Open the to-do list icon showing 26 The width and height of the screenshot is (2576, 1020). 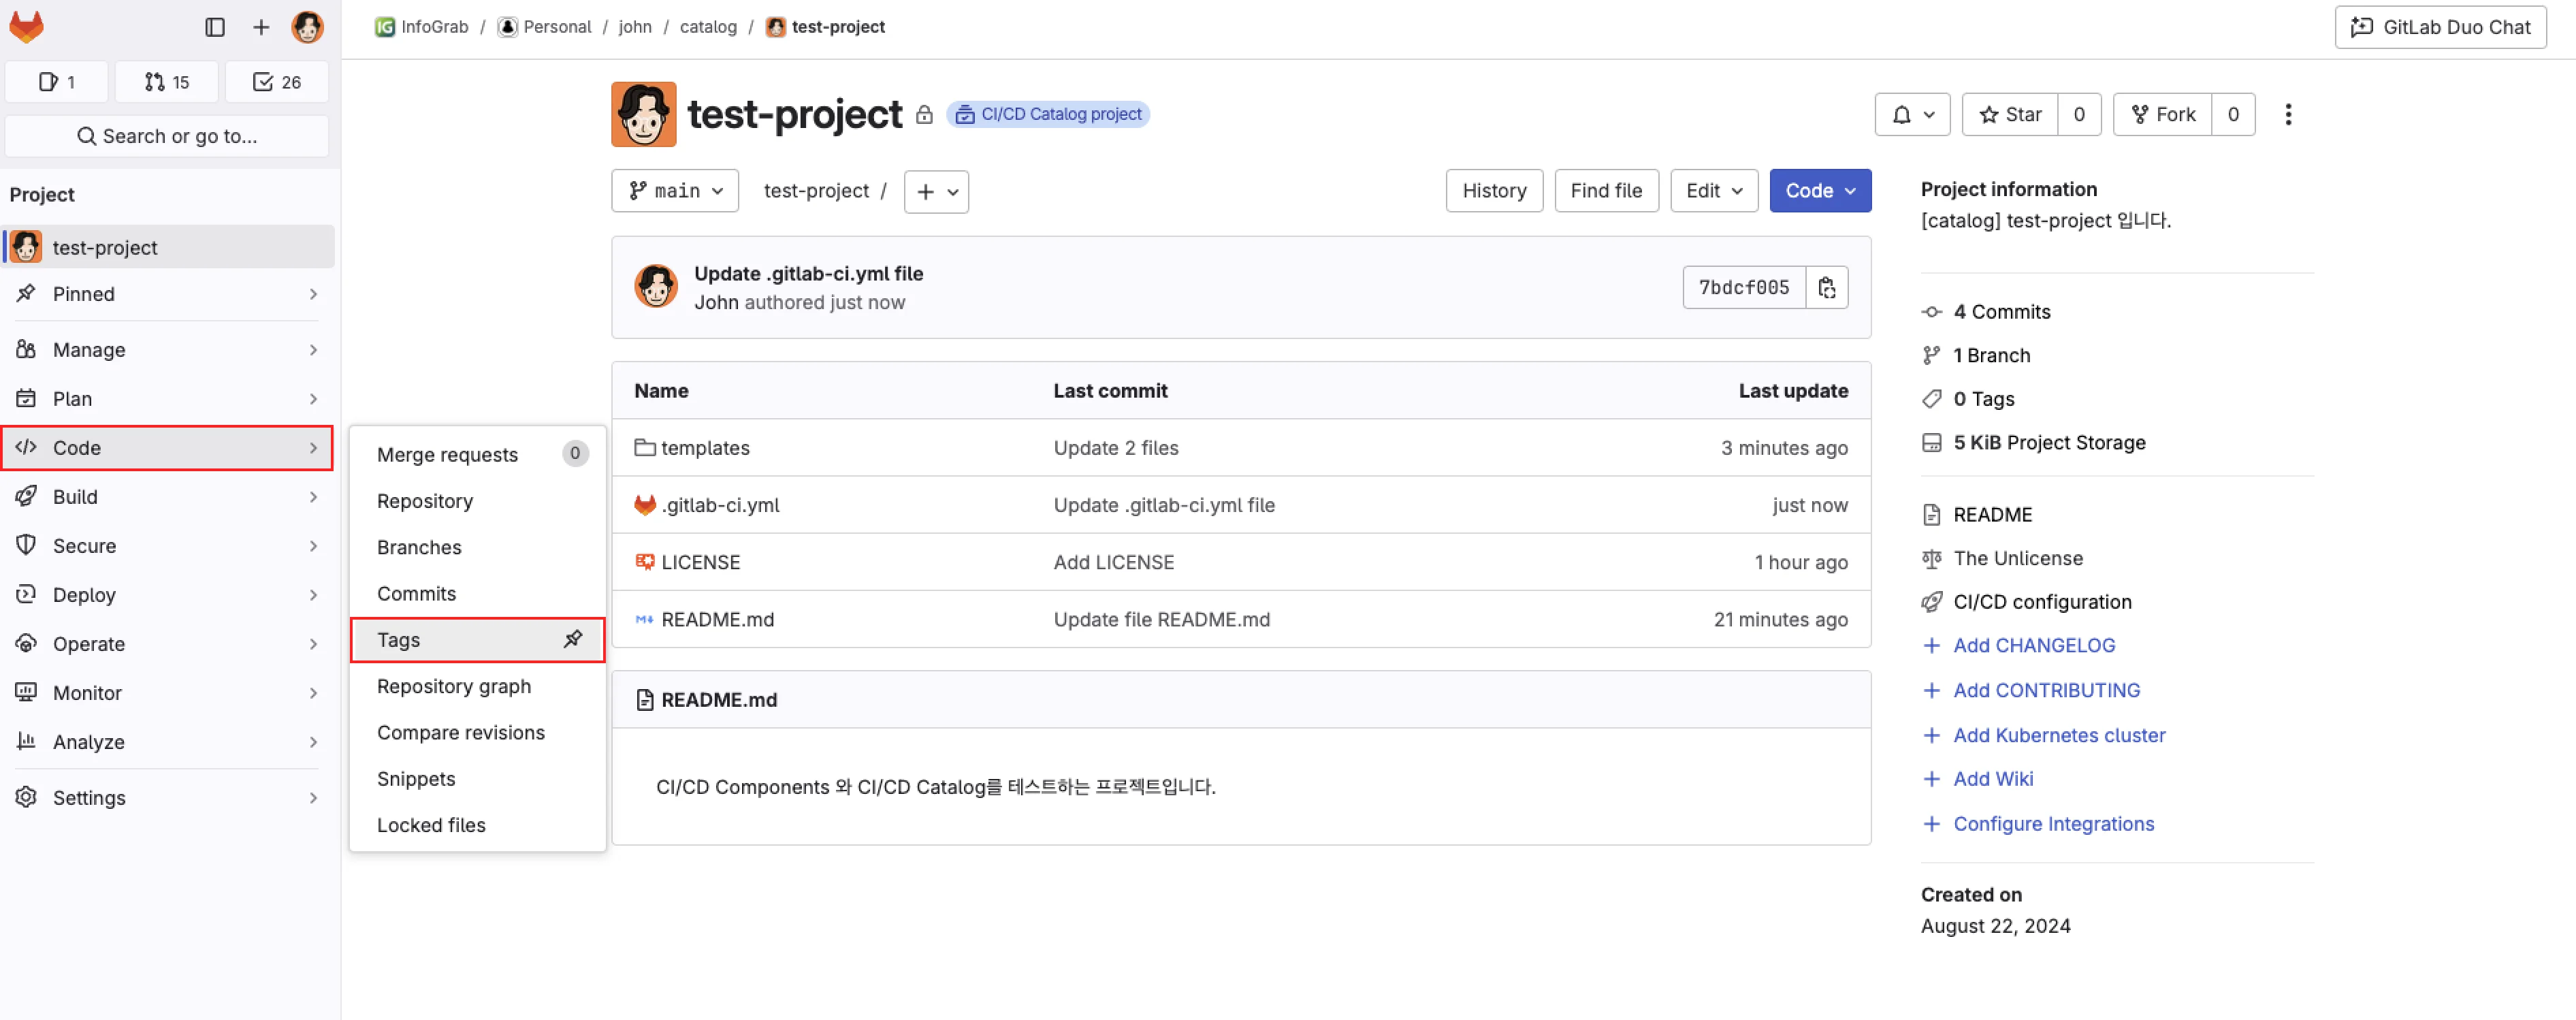click(x=277, y=81)
